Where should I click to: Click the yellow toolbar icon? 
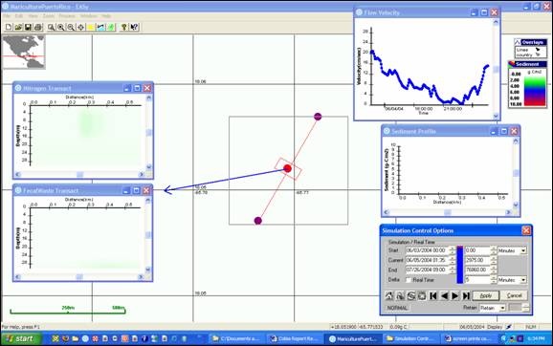click(91, 27)
